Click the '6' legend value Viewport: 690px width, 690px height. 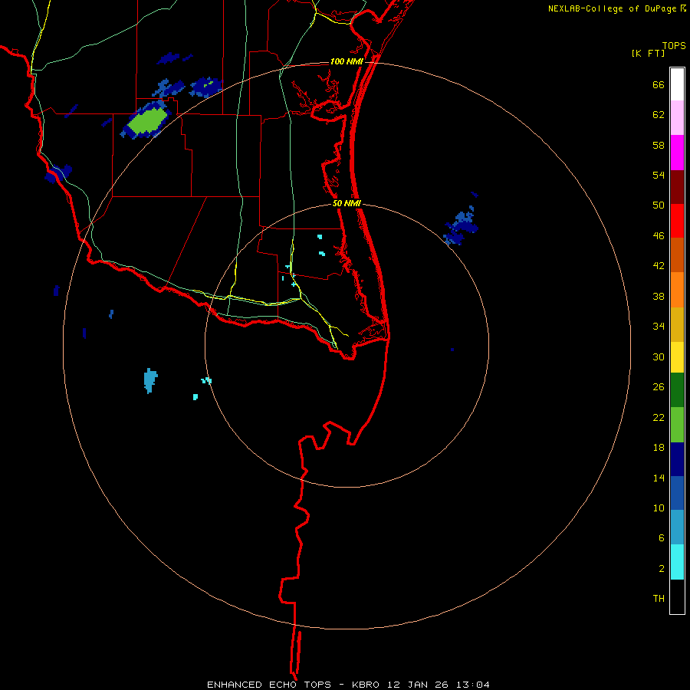(x=662, y=538)
